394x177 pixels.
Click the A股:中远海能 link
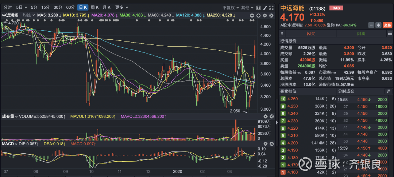(x=292, y=25)
